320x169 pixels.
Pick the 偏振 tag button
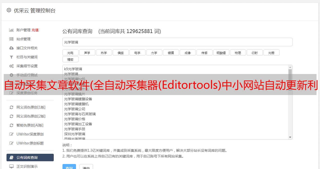120,53
